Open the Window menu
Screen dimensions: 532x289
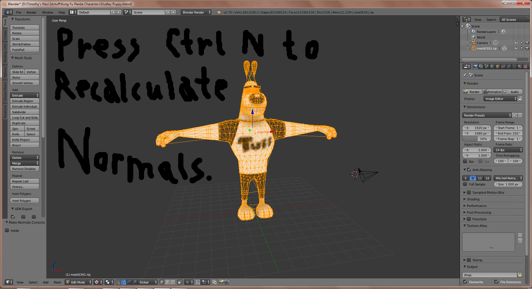pos(47,12)
